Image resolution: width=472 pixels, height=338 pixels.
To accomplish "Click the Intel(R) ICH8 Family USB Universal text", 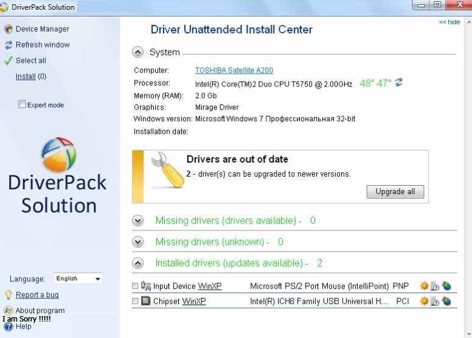I will point(319,301).
